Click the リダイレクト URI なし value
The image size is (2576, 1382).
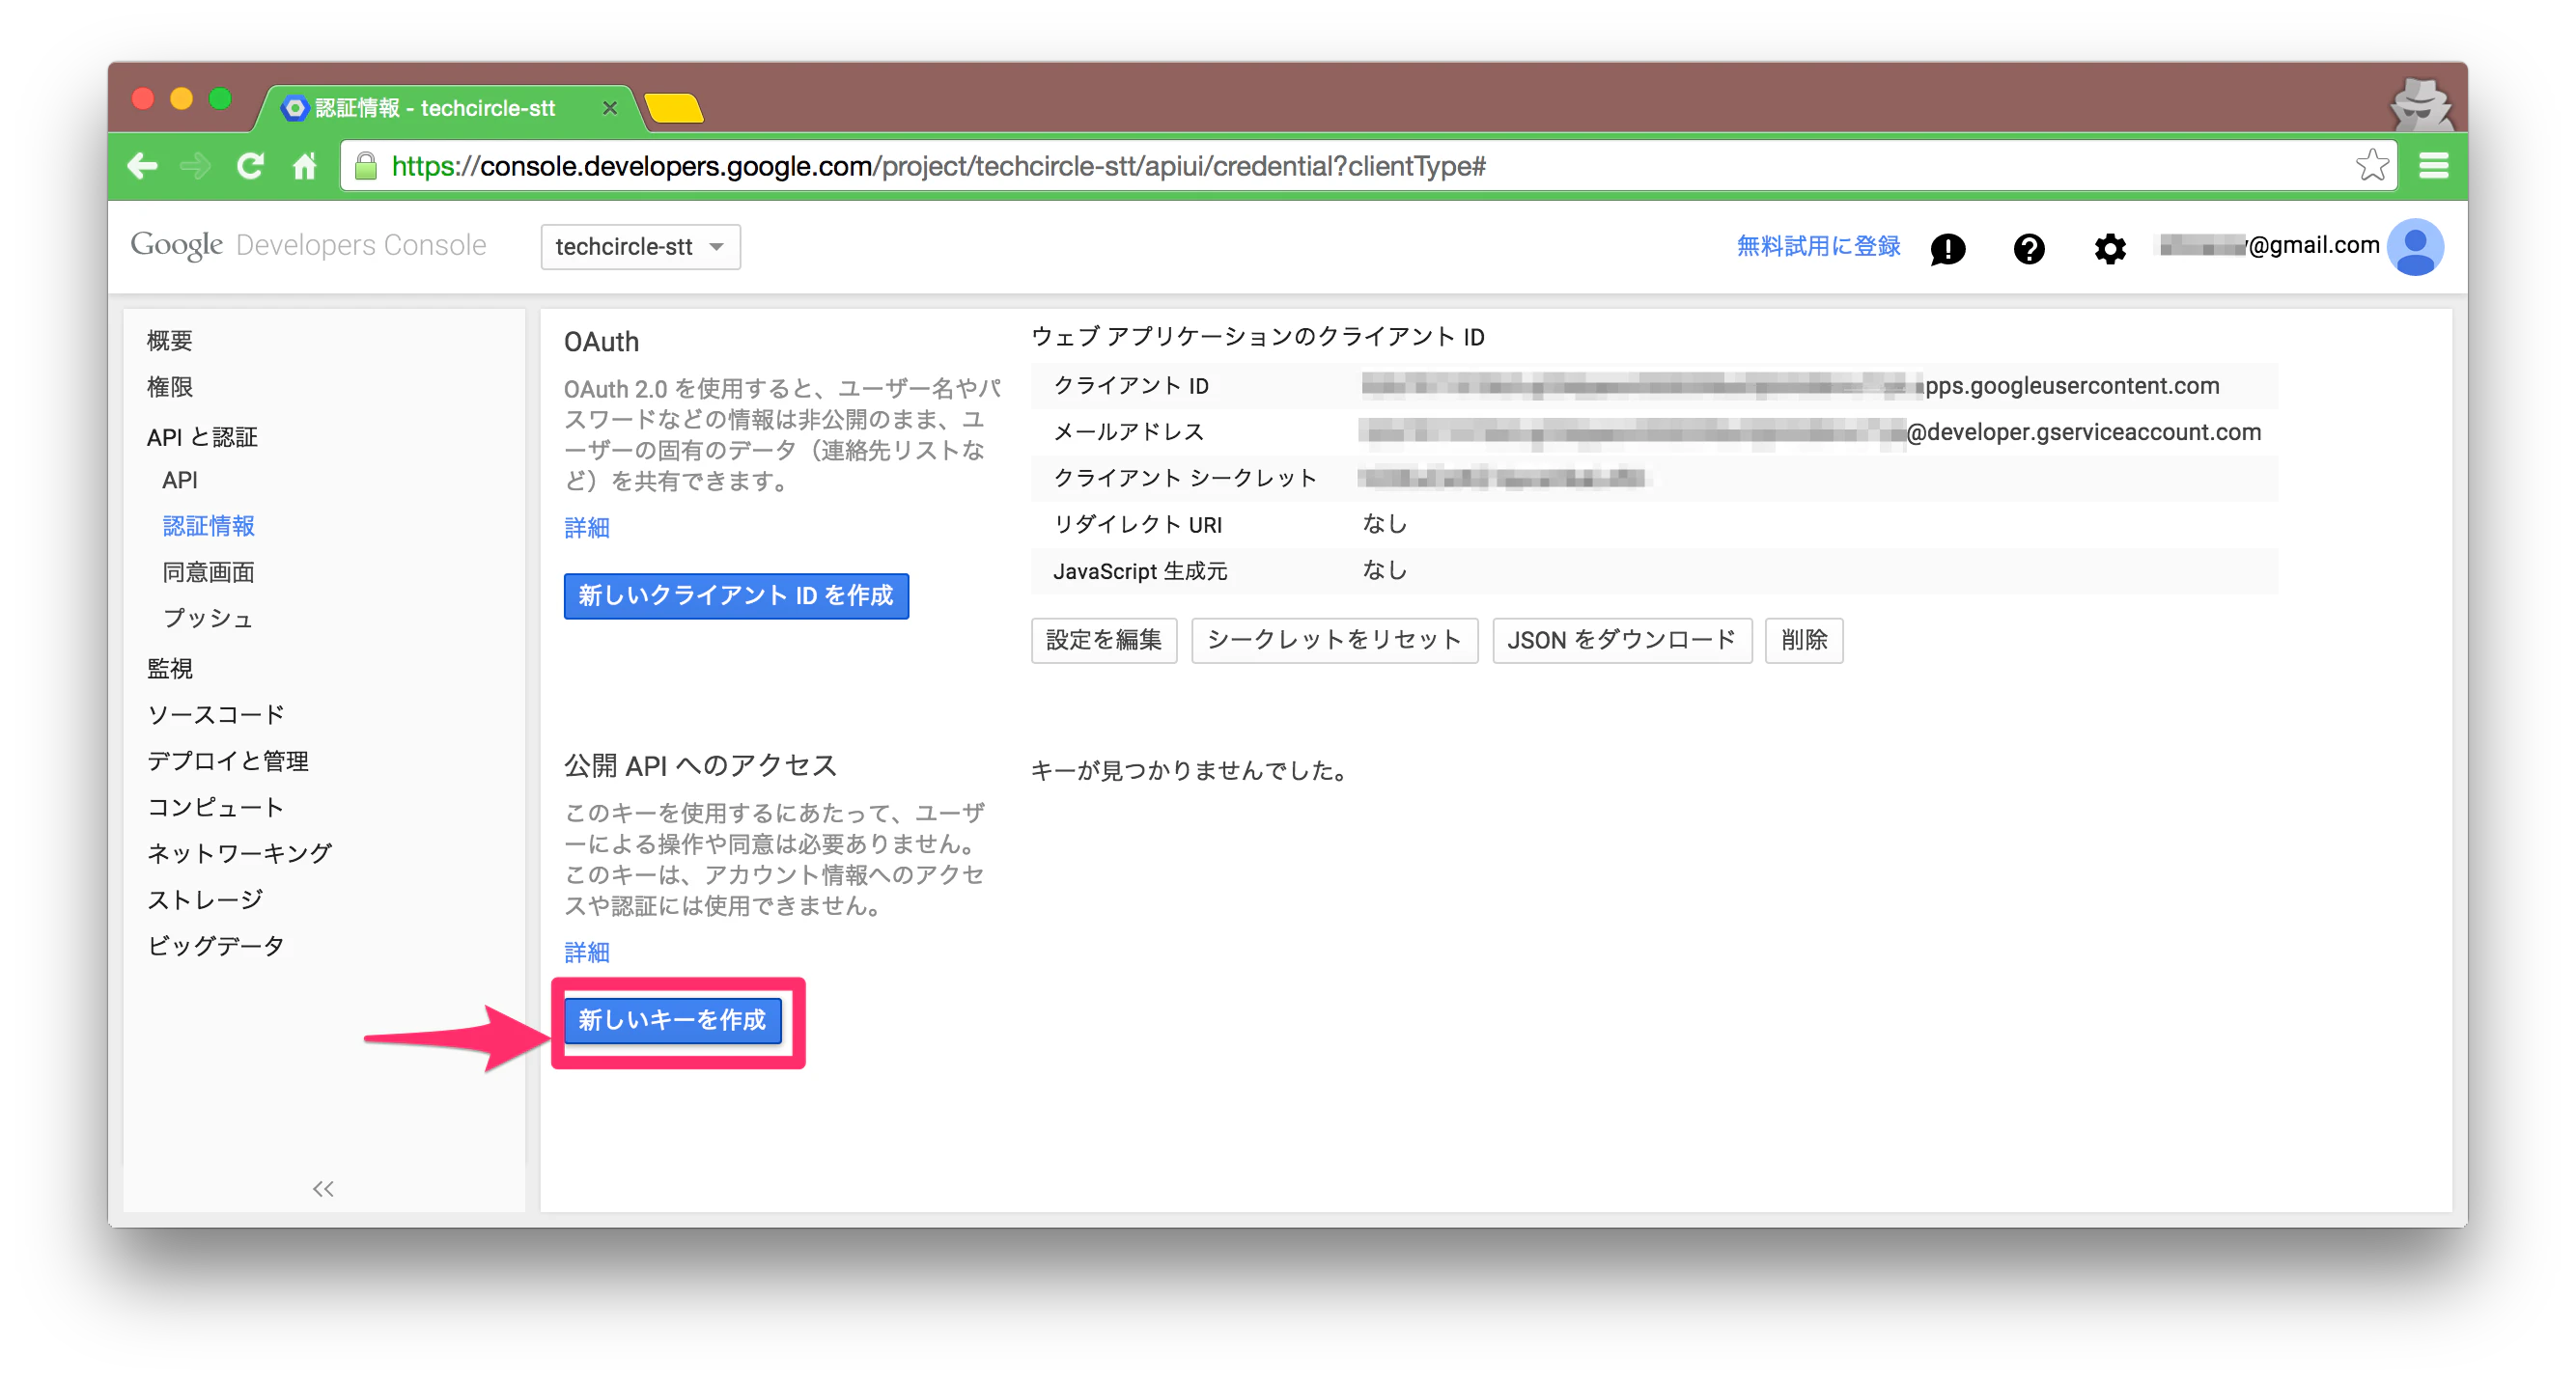point(1385,524)
